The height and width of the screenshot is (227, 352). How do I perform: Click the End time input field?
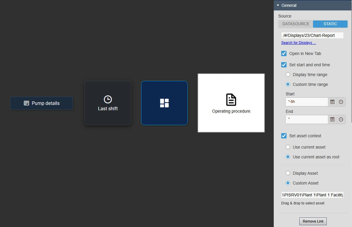click(307, 119)
